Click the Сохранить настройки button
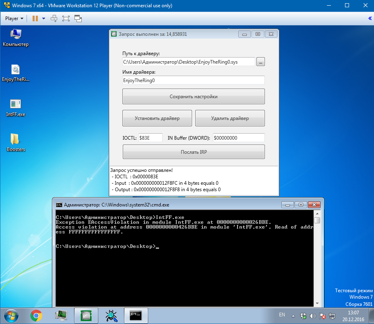This screenshot has width=374, height=324. coord(193,97)
